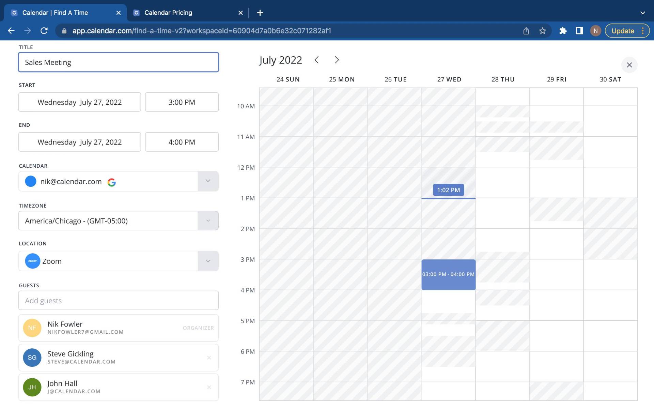This screenshot has height=409, width=654.
Task: Click the share icon in the address bar
Action: [526, 31]
